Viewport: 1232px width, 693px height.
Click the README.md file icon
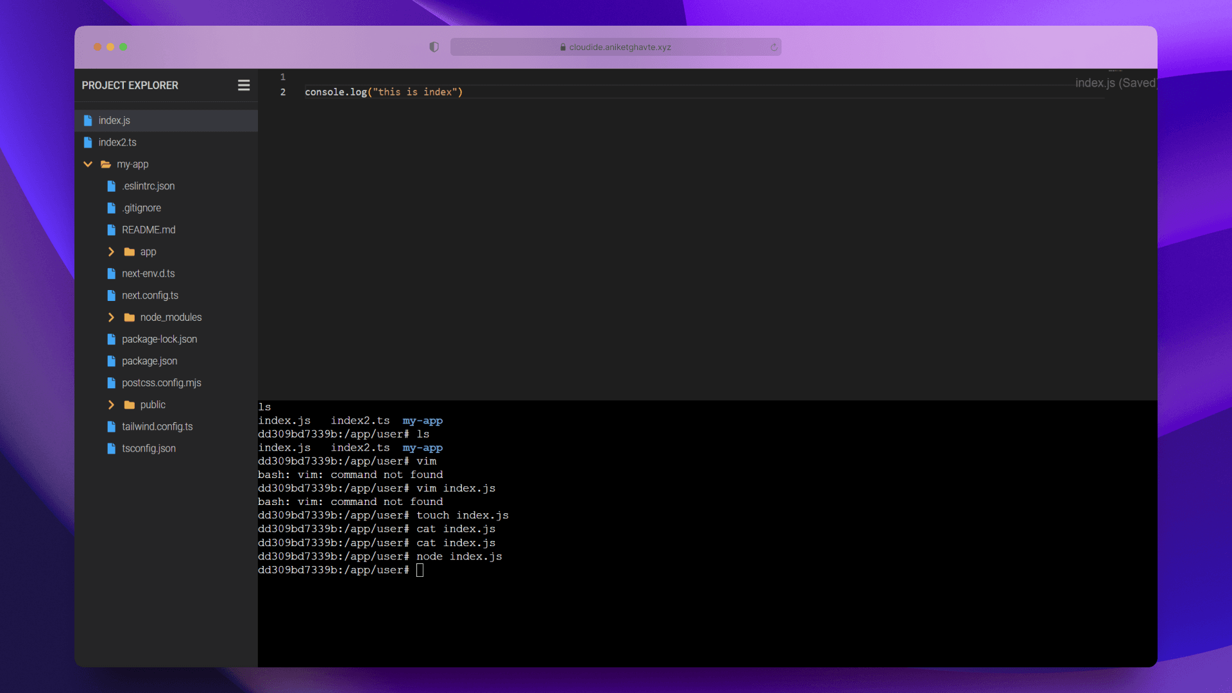point(111,230)
